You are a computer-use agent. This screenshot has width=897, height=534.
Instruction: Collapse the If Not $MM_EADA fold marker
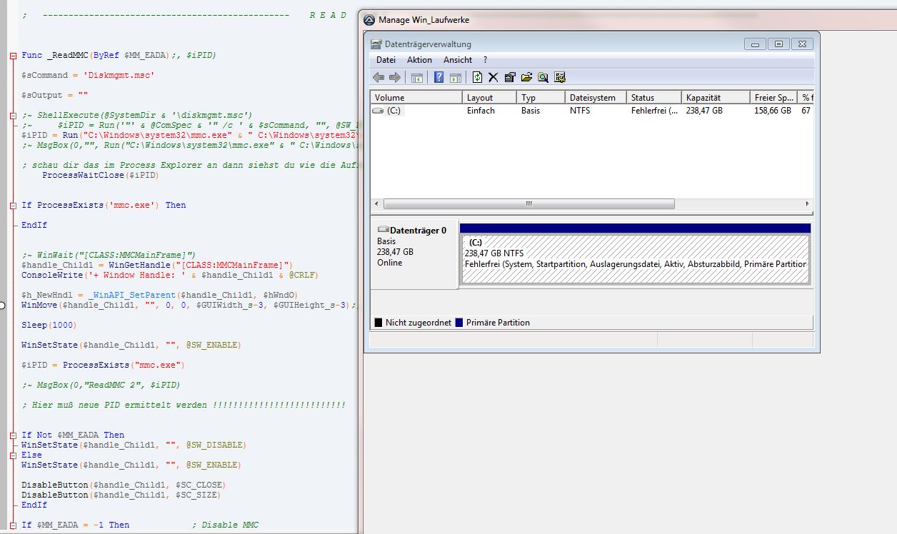(x=13, y=435)
